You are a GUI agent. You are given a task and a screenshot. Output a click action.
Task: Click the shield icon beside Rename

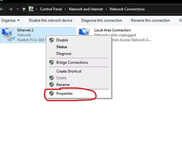(51, 85)
